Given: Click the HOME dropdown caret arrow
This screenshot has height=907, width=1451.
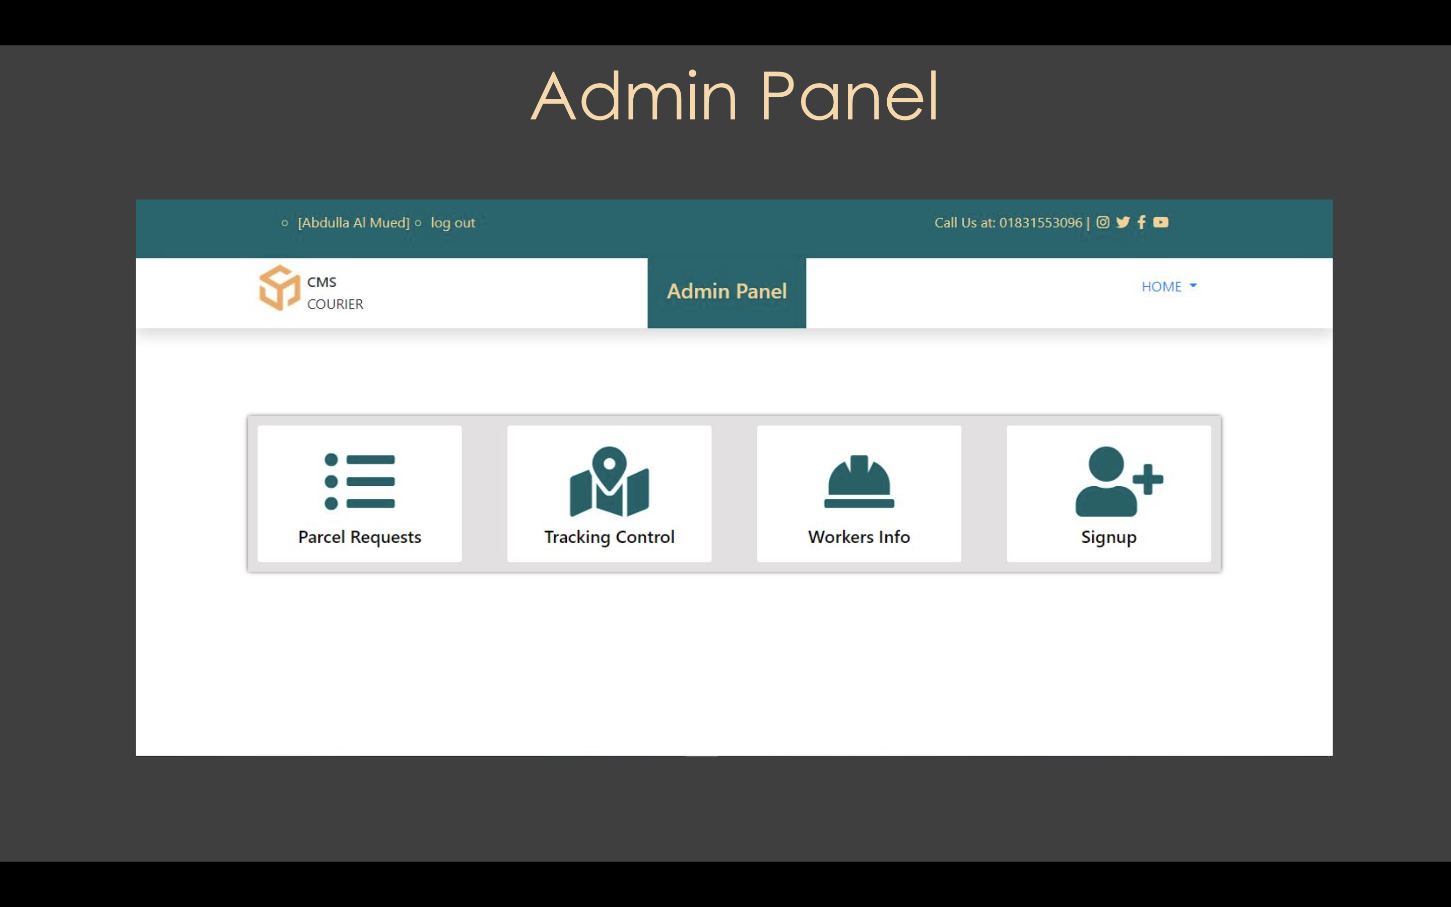Looking at the screenshot, I should tap(1193, 286).
